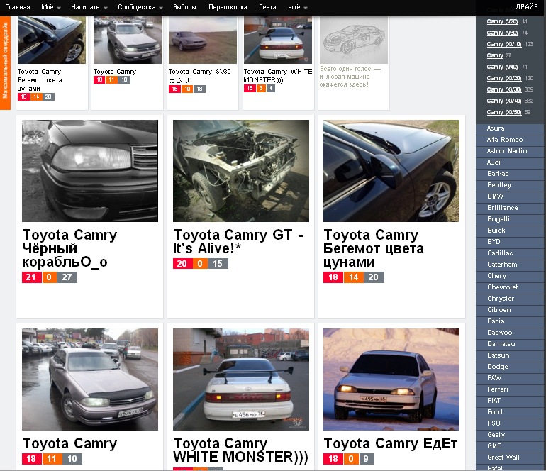This screenshot has width=546, height=471.
Task: Click gray 9 counter under Camry ЕдЕт
Action: 366,459
